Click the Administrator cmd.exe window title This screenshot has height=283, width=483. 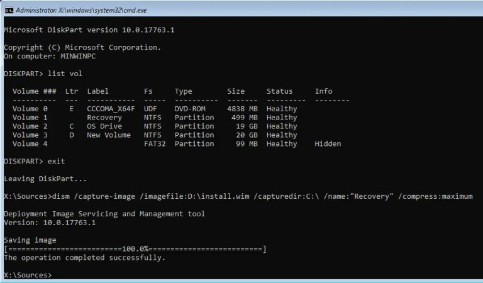[x=81, y=11]
